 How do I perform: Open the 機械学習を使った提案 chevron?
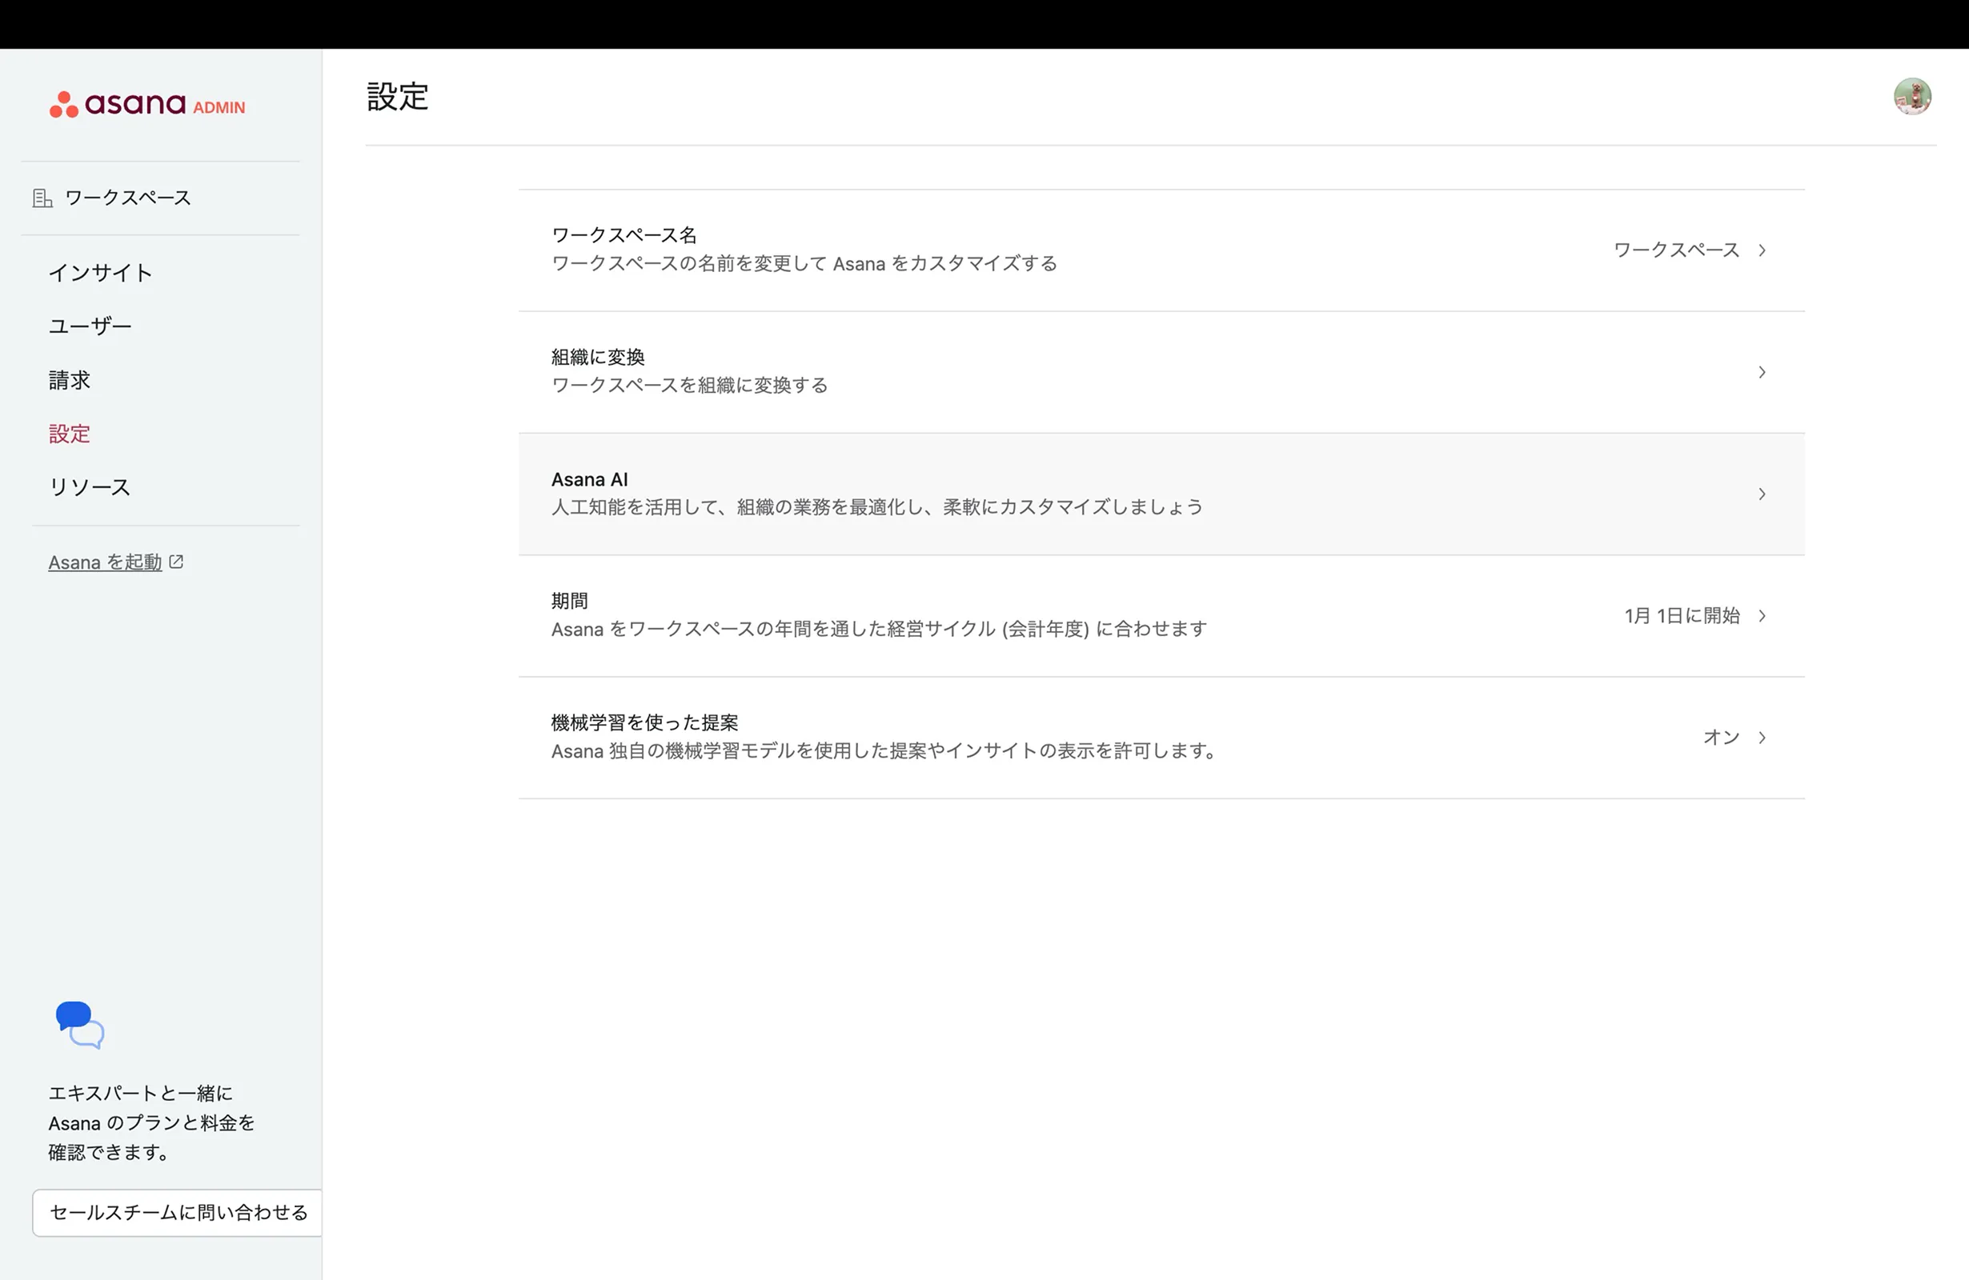[x=1762, y=737]
